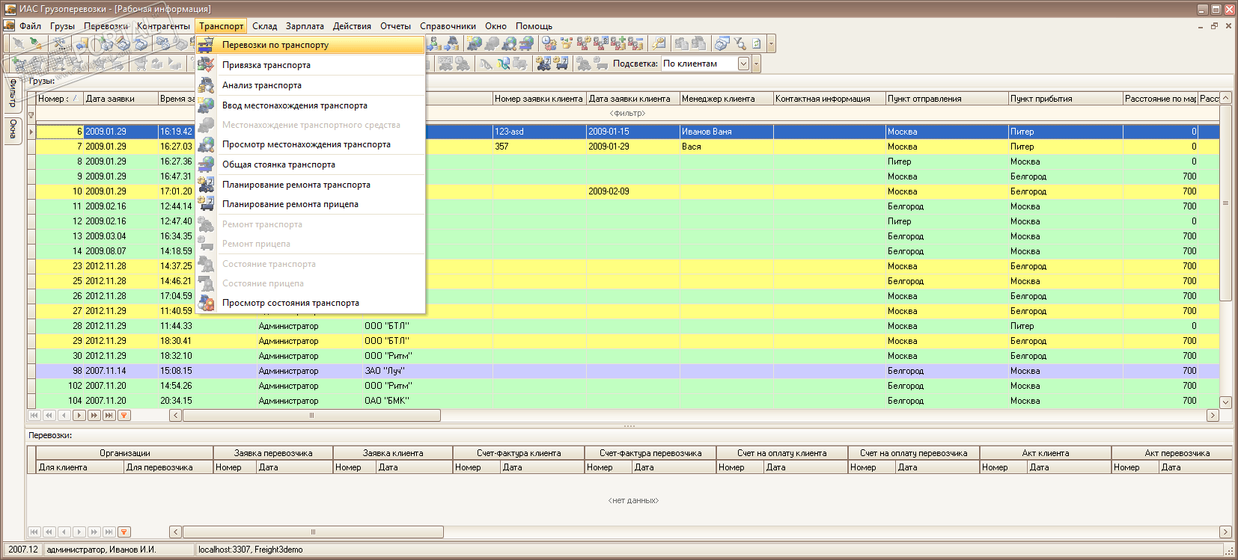Select Привязка транспорта menu entry
Image resolution: width=1238 pixels, height=560 pixels.
(x=266, y=65)
